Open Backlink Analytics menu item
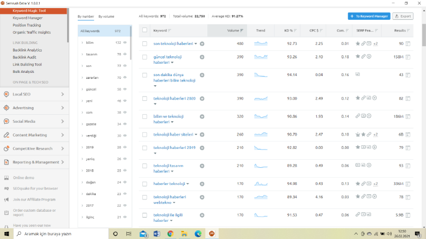 point(27,50)
